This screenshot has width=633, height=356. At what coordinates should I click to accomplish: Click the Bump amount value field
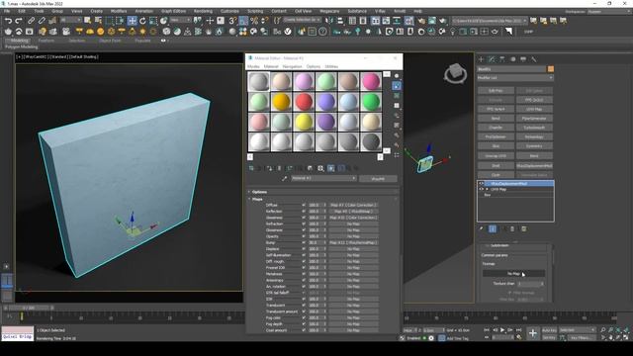coord(315,242)
